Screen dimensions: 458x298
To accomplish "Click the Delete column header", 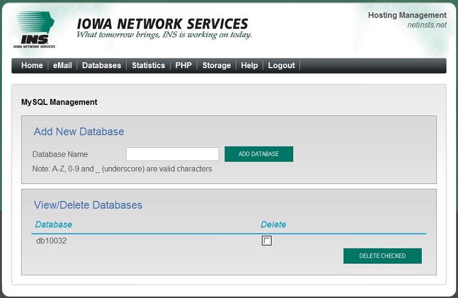I will click(x=273, y=224).
